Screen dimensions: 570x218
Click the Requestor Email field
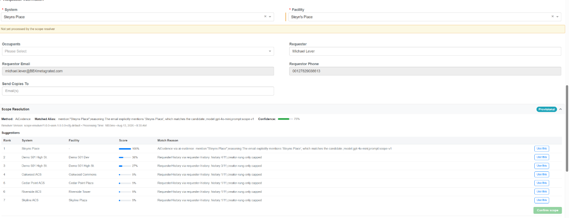(x=137, y=71)
